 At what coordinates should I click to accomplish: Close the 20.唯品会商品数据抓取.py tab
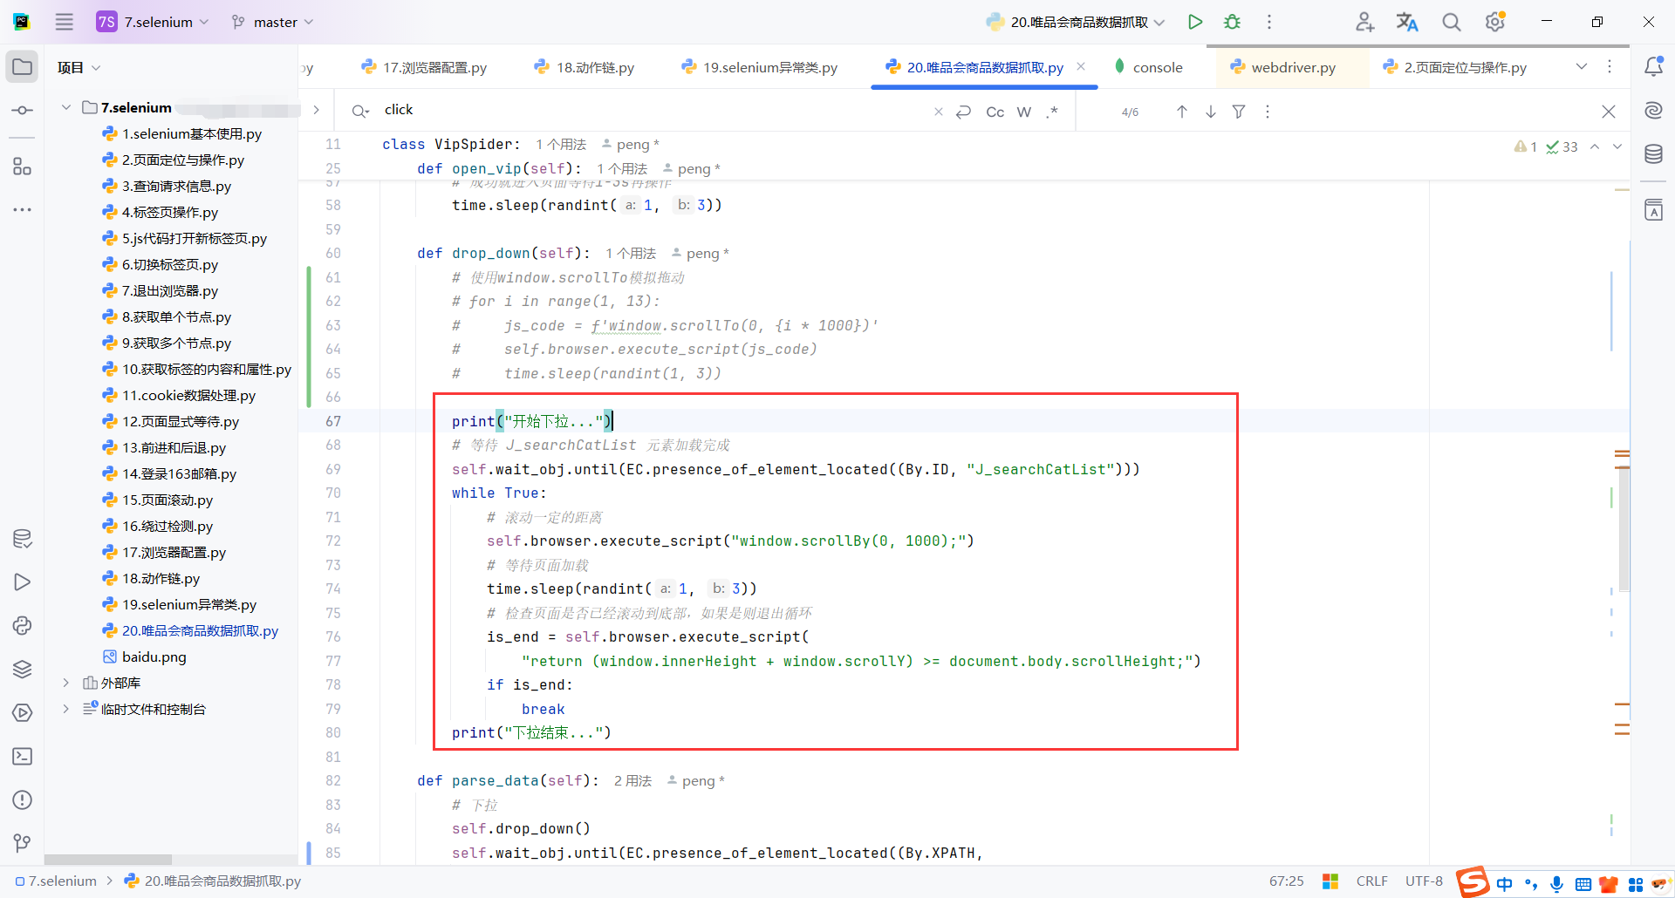[1081, 66]
